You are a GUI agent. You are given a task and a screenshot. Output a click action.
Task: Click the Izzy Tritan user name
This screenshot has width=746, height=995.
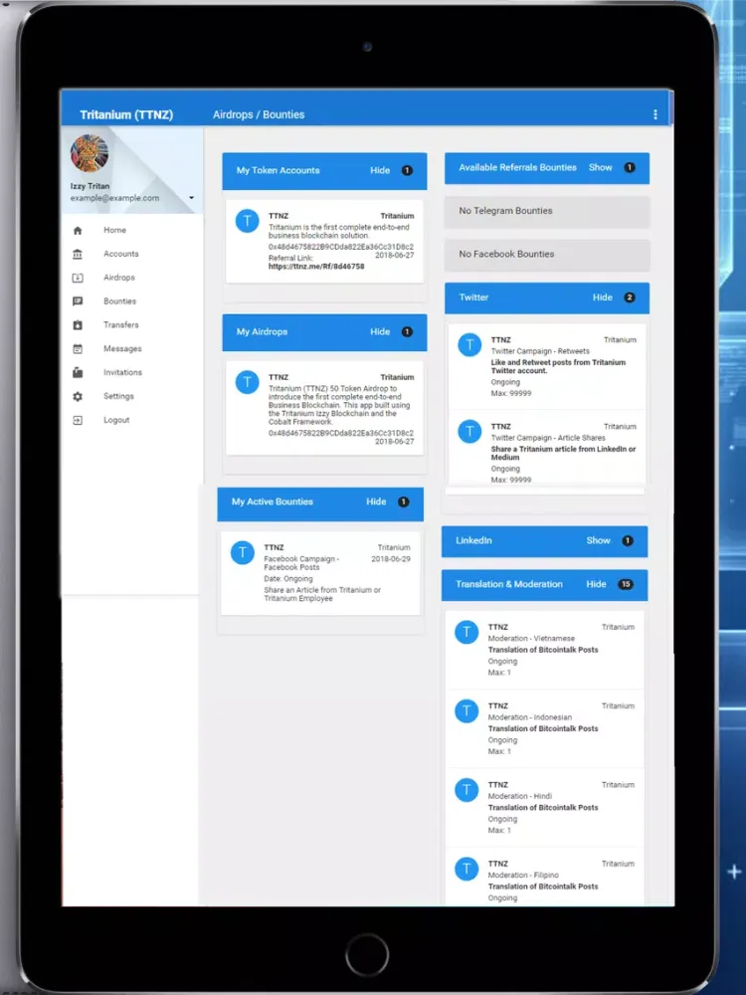click(91, 186)
